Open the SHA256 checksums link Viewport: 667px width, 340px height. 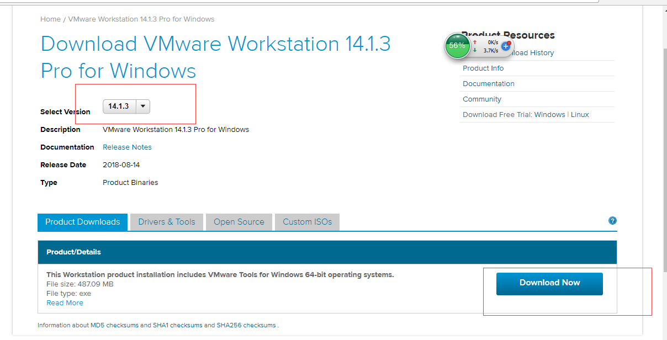click(246, 326)
